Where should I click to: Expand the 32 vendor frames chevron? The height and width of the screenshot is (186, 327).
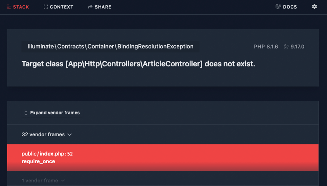pos(70,135)
